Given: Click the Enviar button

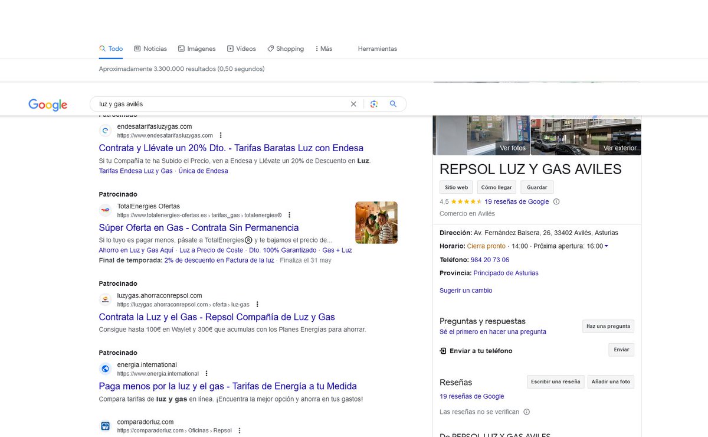Looking at the screenshot, I should click(x=621, y=350).
